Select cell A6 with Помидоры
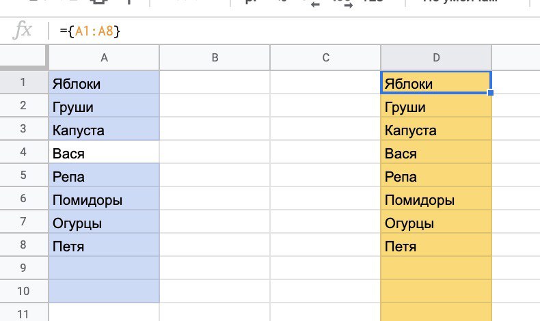The height and width of the screenshot is (321, 540). [x=104, y=199]
